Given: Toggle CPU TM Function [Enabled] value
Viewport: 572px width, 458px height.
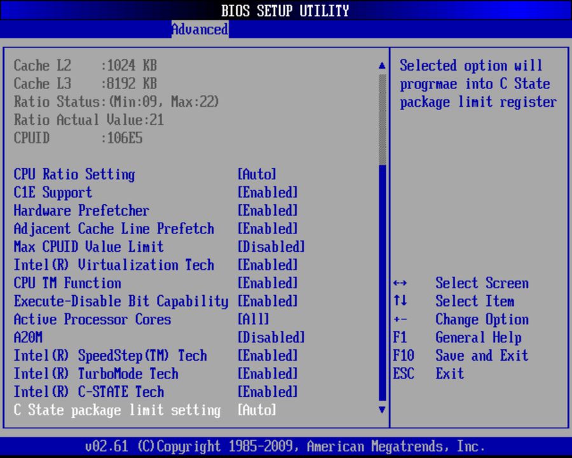Looking at the screenshot, I should (x=268, y=283).
